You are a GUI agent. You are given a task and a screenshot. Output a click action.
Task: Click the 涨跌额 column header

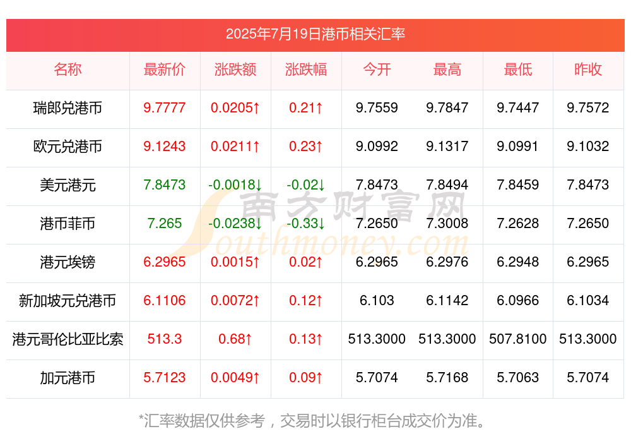(235, 69)
